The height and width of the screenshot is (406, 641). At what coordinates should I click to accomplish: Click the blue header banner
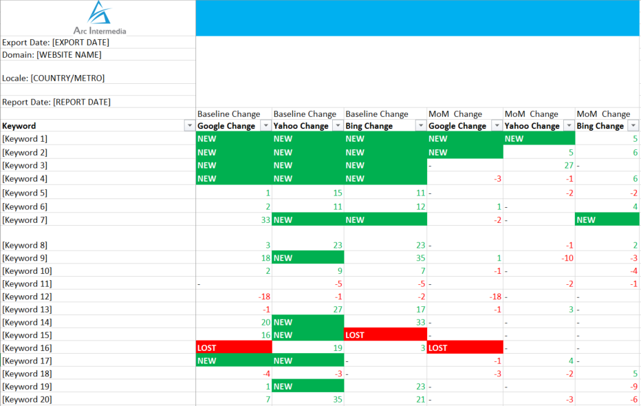pyautogui.click(x=417, y=18)
